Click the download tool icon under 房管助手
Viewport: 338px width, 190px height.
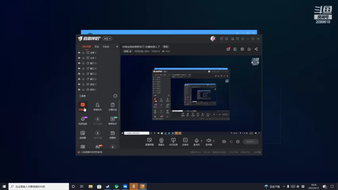pos(98,121)
